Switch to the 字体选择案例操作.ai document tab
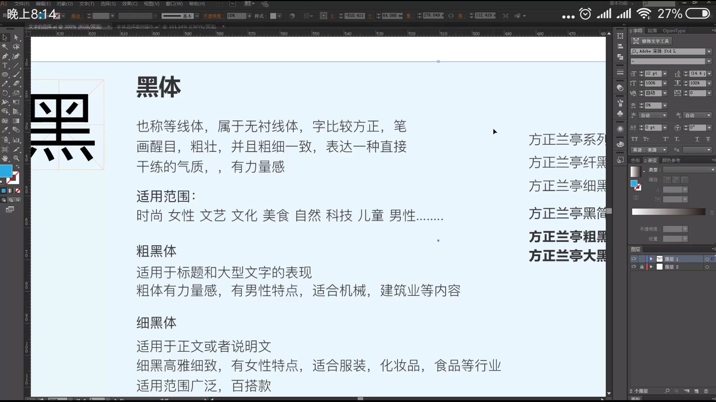Image resolution: width=716 pixels, height=402 pixels. click(166, 26)
